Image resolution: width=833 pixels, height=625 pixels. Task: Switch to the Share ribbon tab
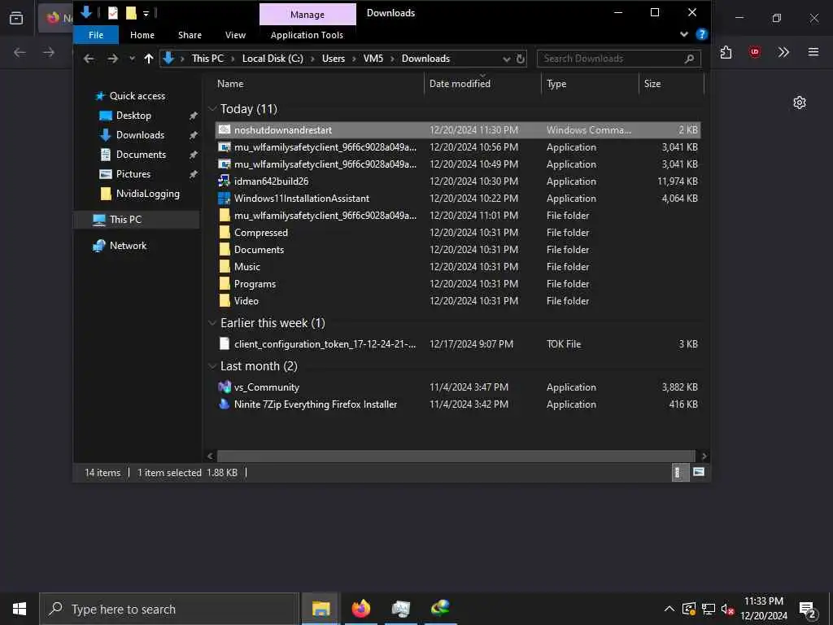190,35
